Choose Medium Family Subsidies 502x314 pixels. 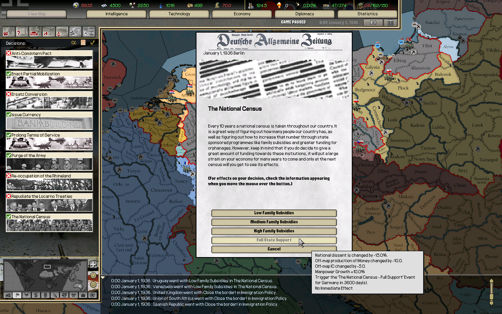274,222
